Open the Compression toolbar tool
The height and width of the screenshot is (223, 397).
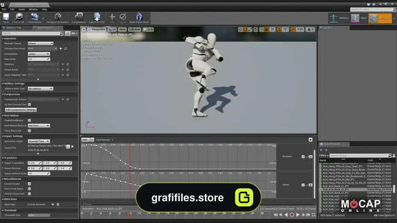(x=79, y=18)
